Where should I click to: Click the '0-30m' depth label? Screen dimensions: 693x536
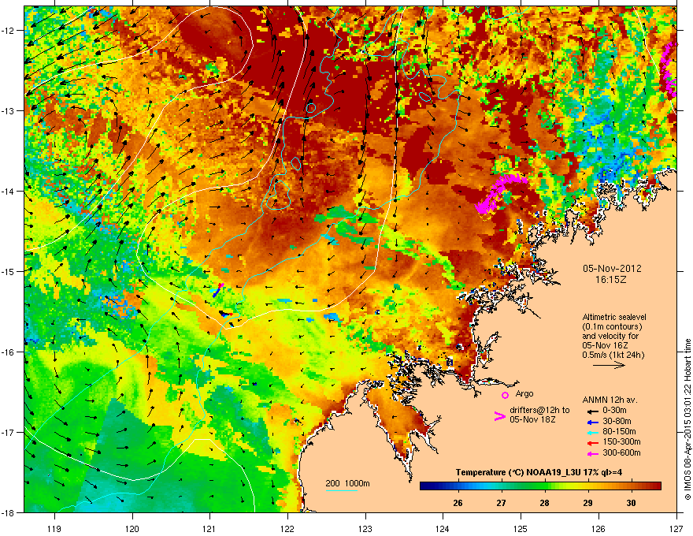pyautogui.click(x=614, y=411)
